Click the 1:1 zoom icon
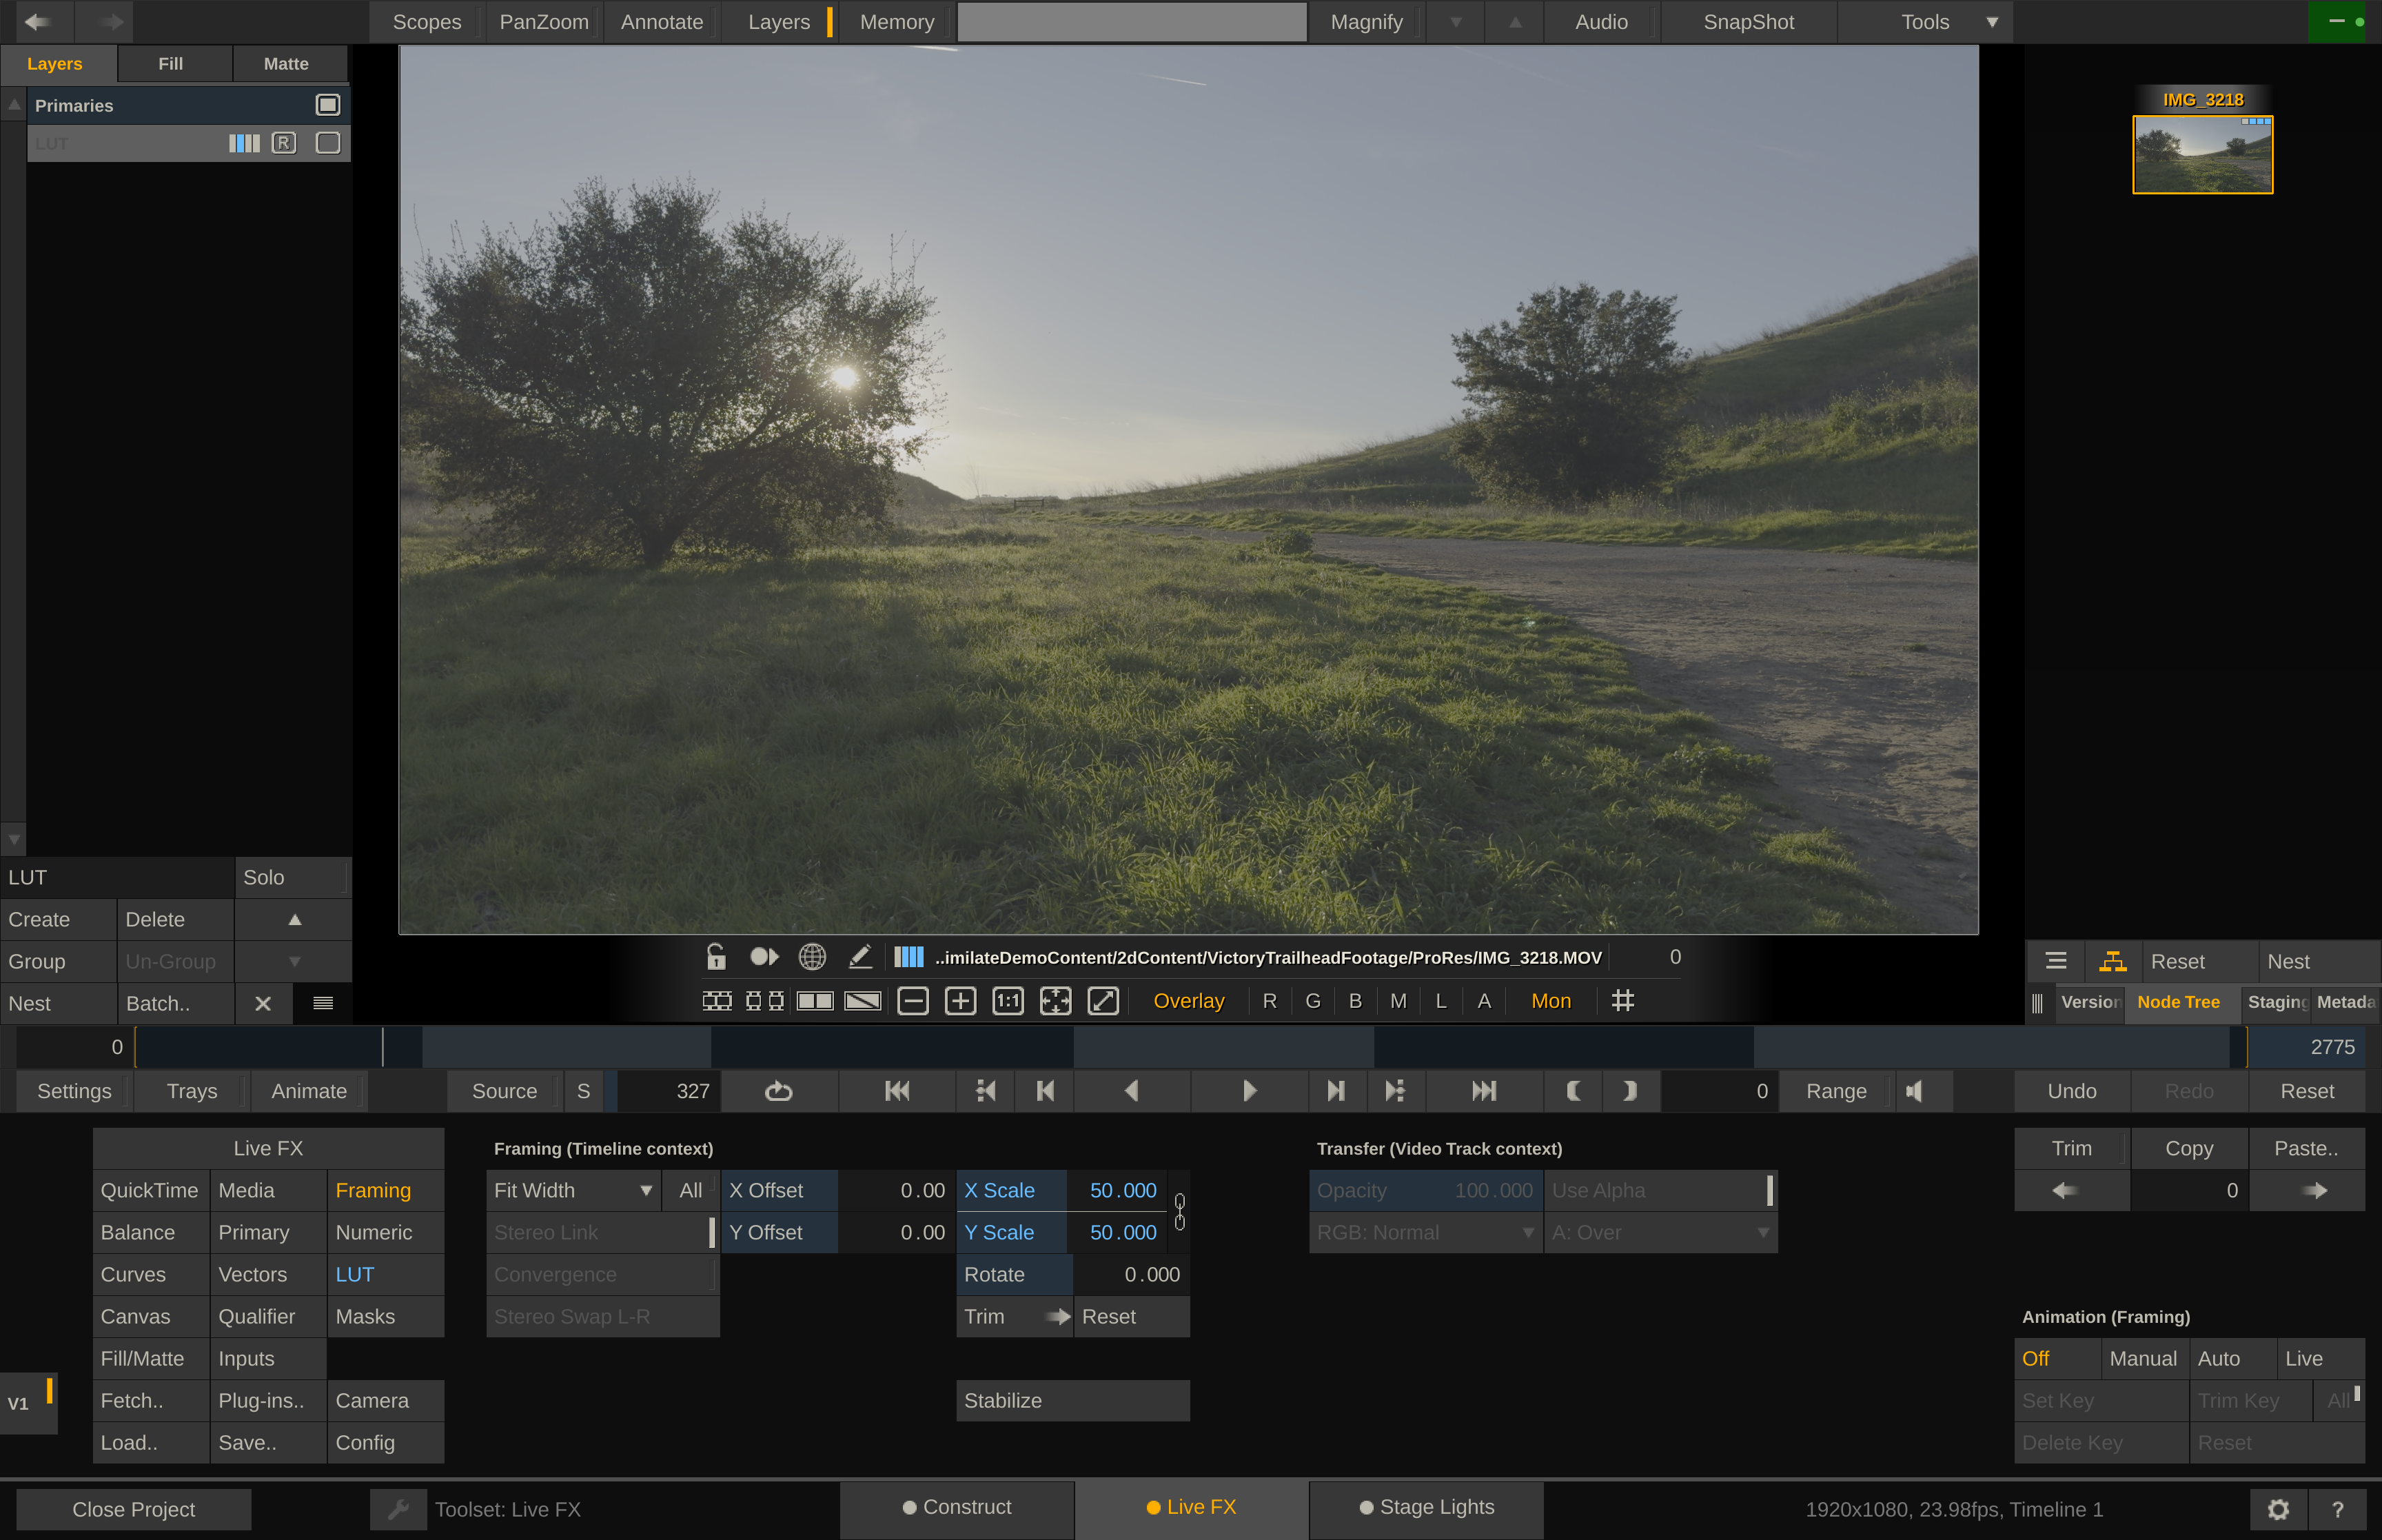The image size is (2382, 1540). [1008, 1001]
